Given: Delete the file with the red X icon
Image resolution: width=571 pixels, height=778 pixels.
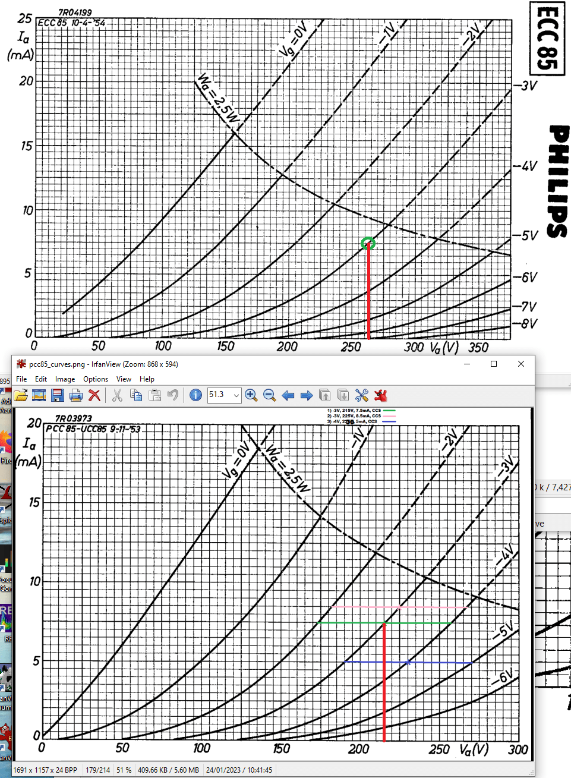Looking at the screenshot, I should click(94, 395).
